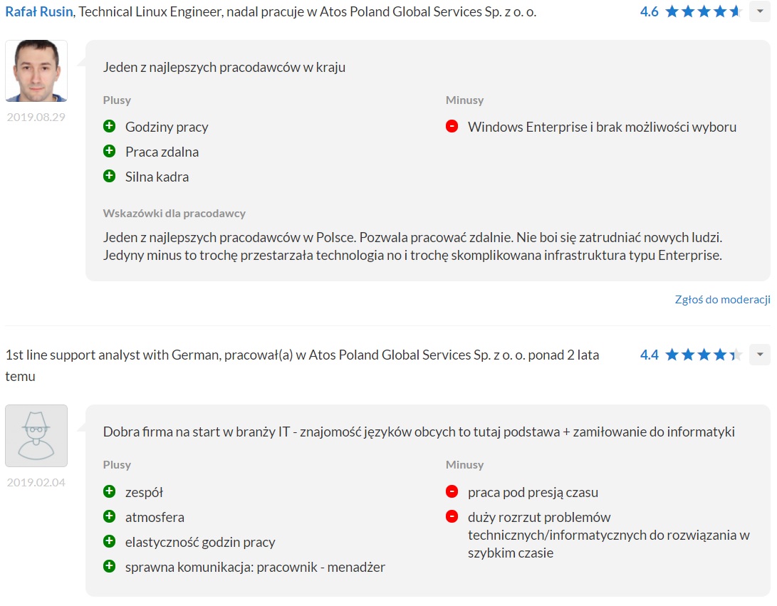This screenshot has width=777, height=606.
Task: Click the 4.4 star rating stars
Action: pyautogui.click(x=703, y=355)
